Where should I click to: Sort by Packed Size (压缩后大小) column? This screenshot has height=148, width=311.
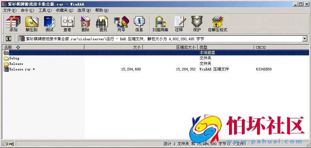[x=170, y=47]
